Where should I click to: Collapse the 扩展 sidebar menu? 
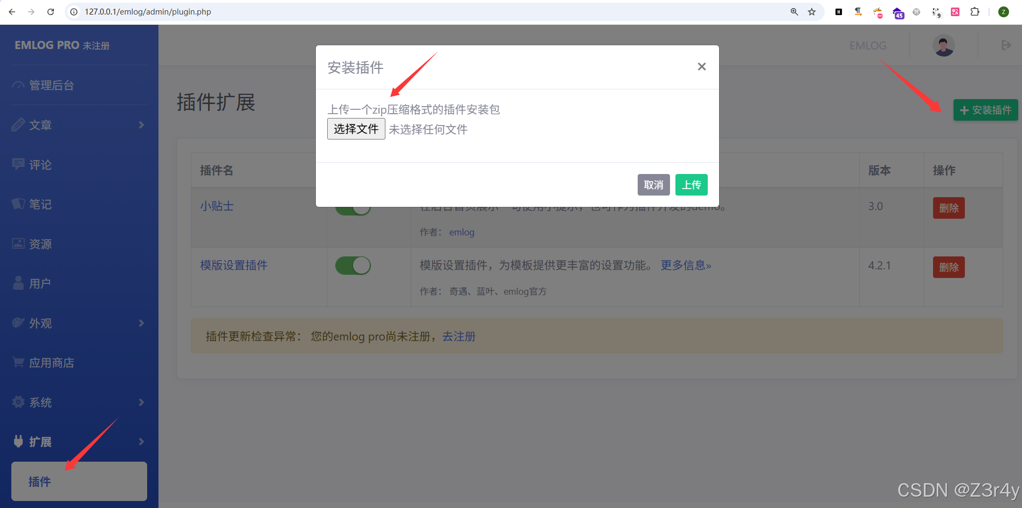click(x=79, y=442)
